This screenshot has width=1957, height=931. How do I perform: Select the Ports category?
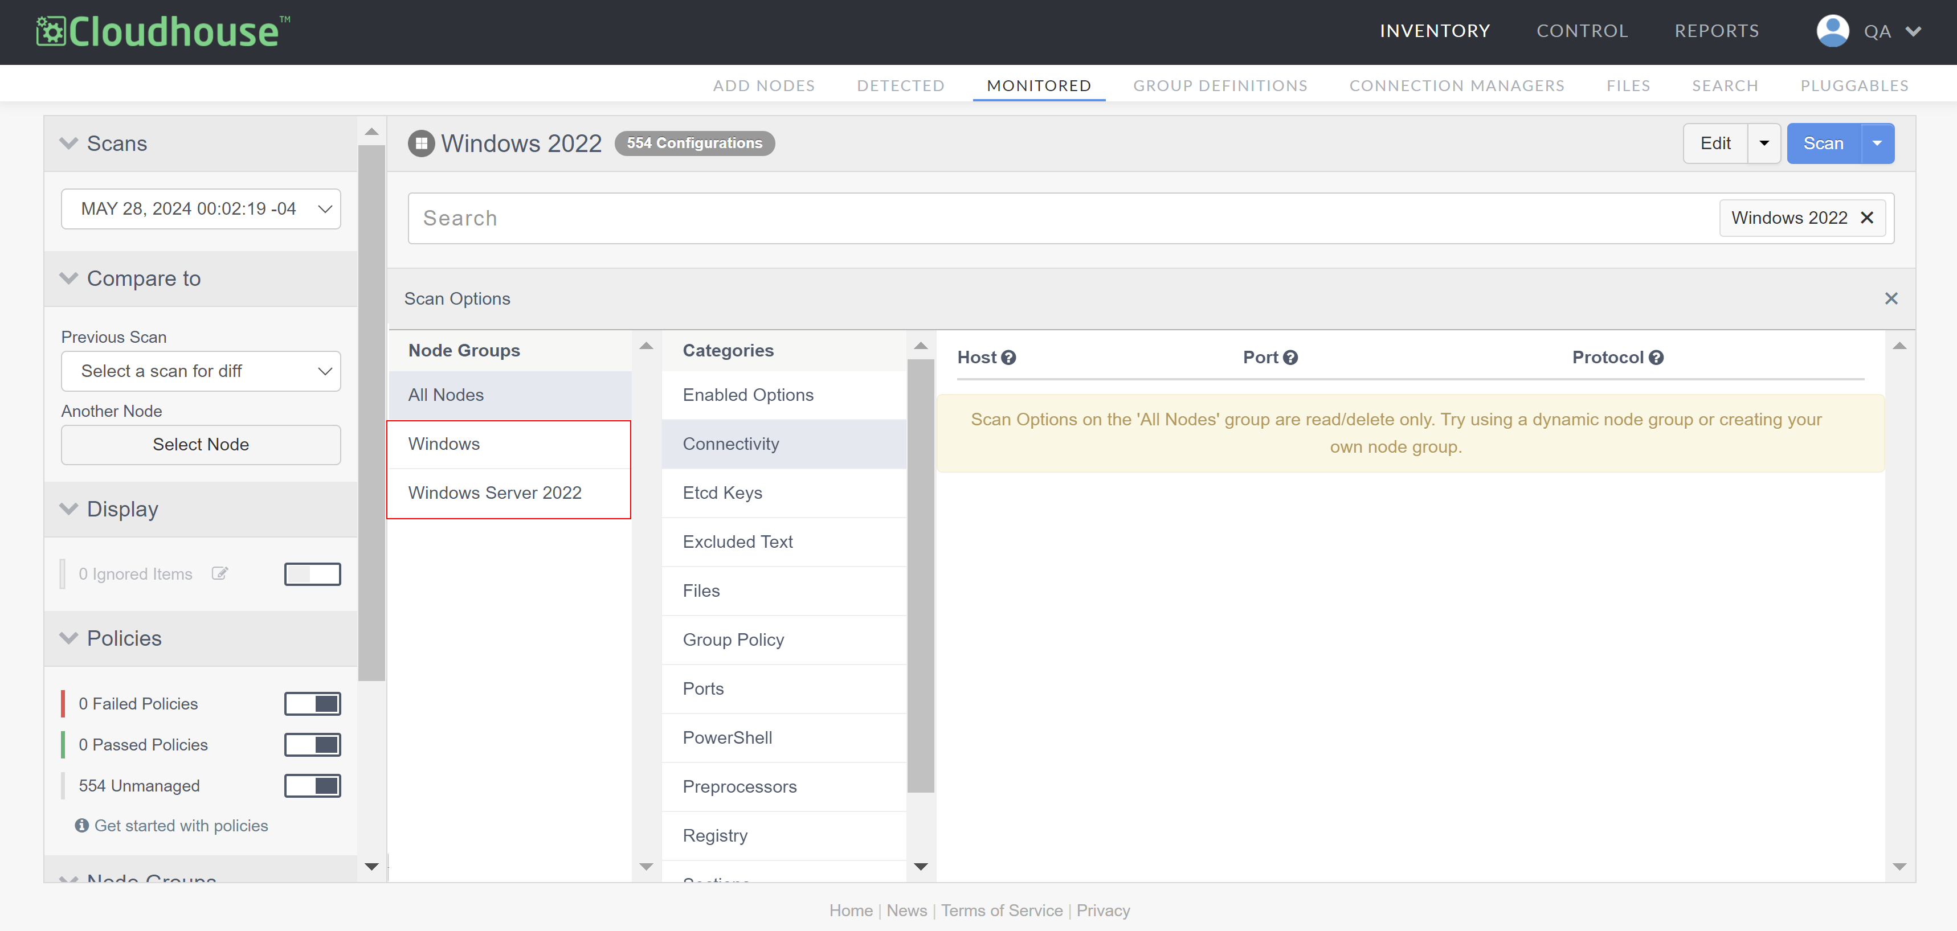783,689
